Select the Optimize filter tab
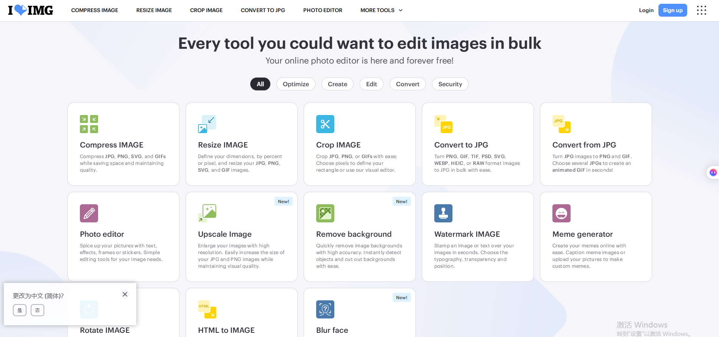 (296, 84)
